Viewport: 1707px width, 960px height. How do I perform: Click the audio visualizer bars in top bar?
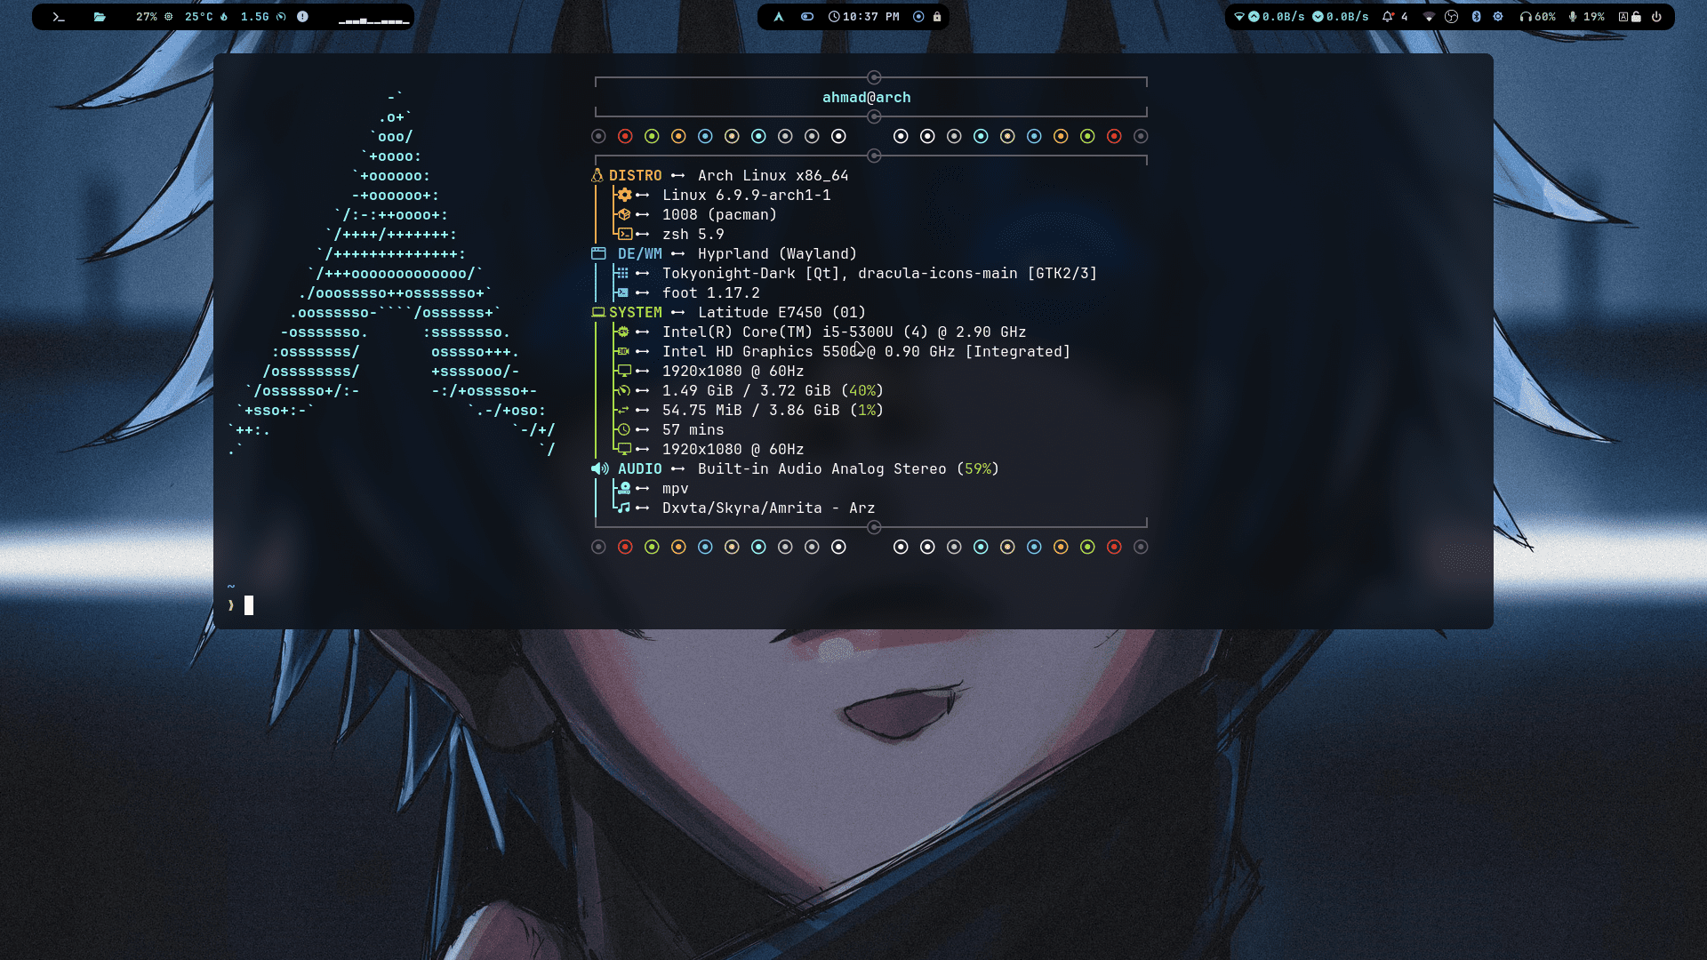pos(373,19)
